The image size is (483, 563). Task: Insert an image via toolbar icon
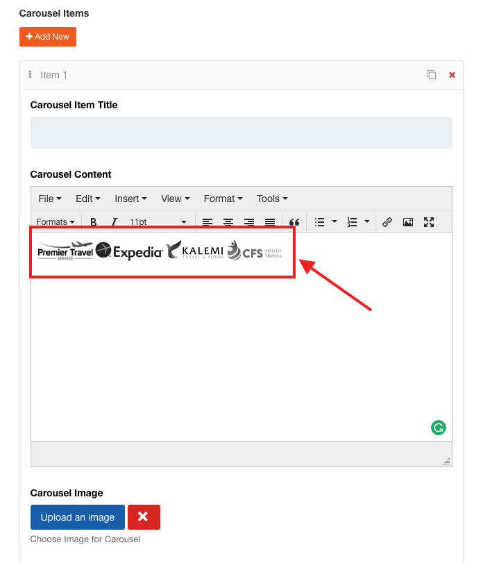tap(407, 222)
